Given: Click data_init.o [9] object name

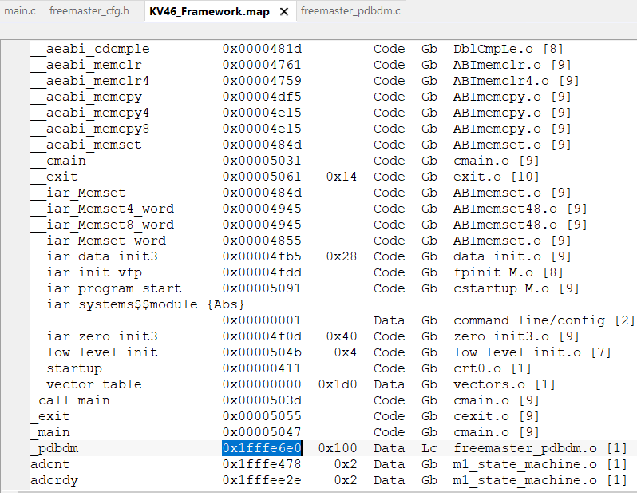Looking at the screenshot, I should [x=512, y=256].
